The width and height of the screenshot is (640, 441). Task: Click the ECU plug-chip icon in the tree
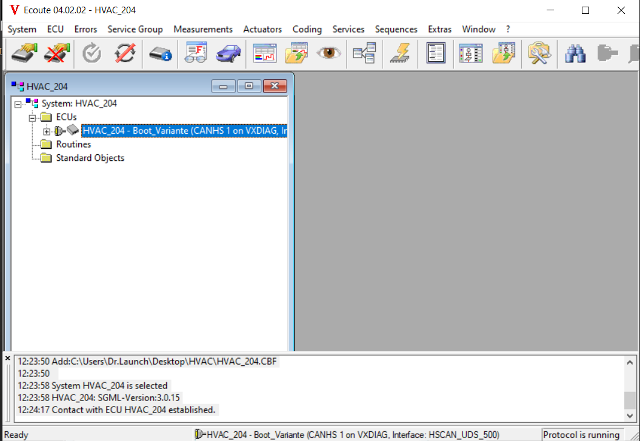tap(66, 131)
